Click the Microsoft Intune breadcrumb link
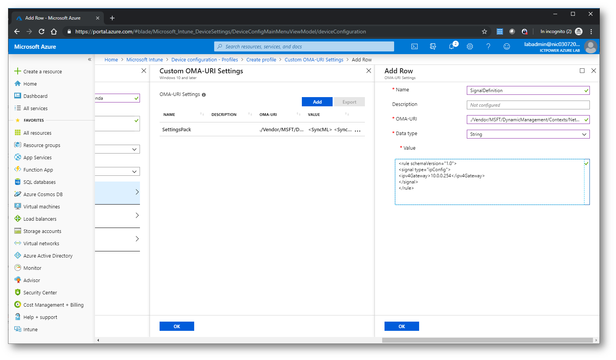 coord(145,59)
